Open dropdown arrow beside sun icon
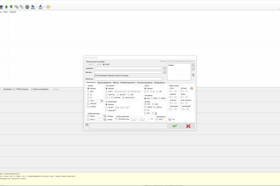Screen dimensions: 280x186 (51, 7)
